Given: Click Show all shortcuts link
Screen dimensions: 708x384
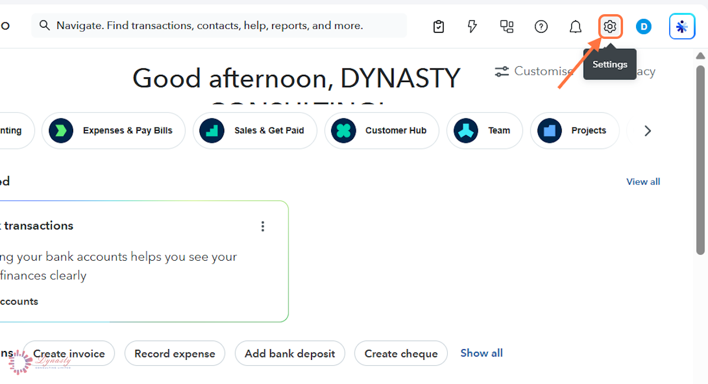Looking at the screenshot, I should click(x=481, y=353).
